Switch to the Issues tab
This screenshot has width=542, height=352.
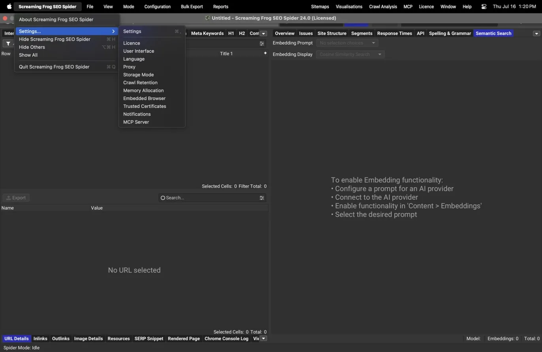click(306, 34)
